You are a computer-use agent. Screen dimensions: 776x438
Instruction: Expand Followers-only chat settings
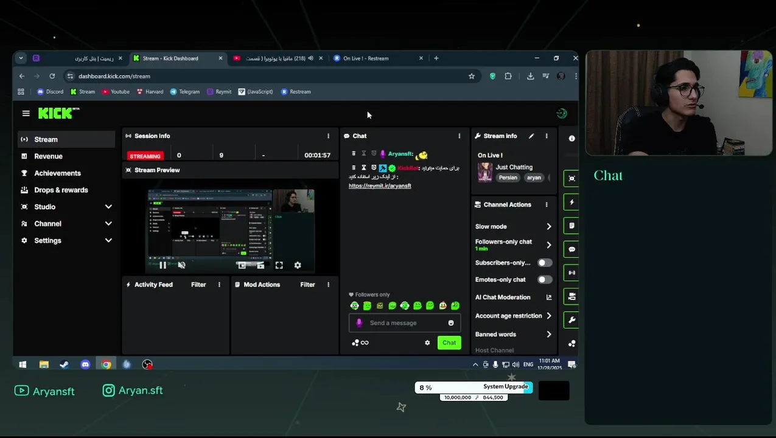(549, 245)
